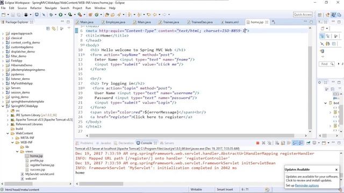Open the Refactor menu
The width and height of the screenshot is (344, 193).
(x=36, y=8)
